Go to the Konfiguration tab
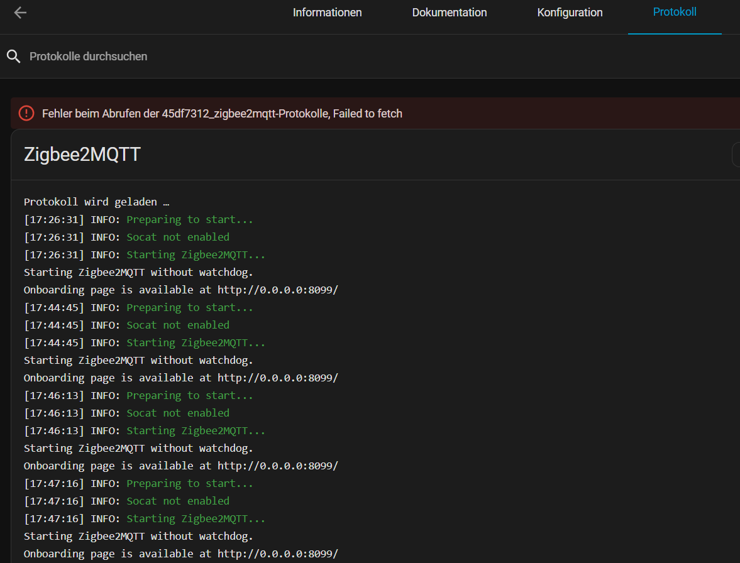Viewport: 740px width, 563px height. [570, 13]
